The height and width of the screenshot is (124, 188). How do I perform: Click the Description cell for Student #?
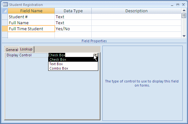click(136, 17)
